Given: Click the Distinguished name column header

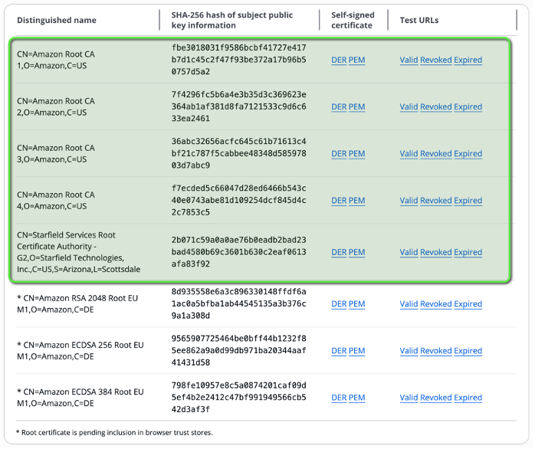Looking at the screenshot, I should click(x=57, y=21).
